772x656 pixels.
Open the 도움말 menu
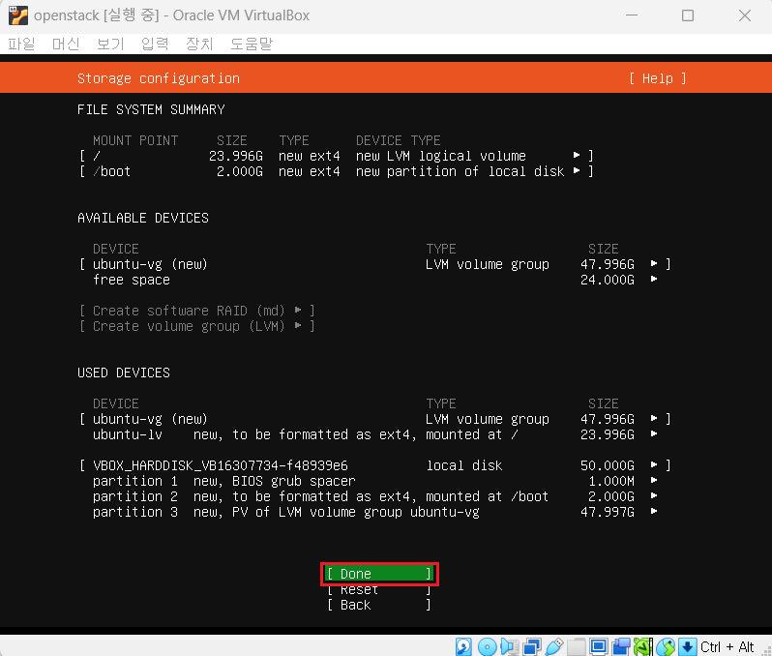(252, 44)
